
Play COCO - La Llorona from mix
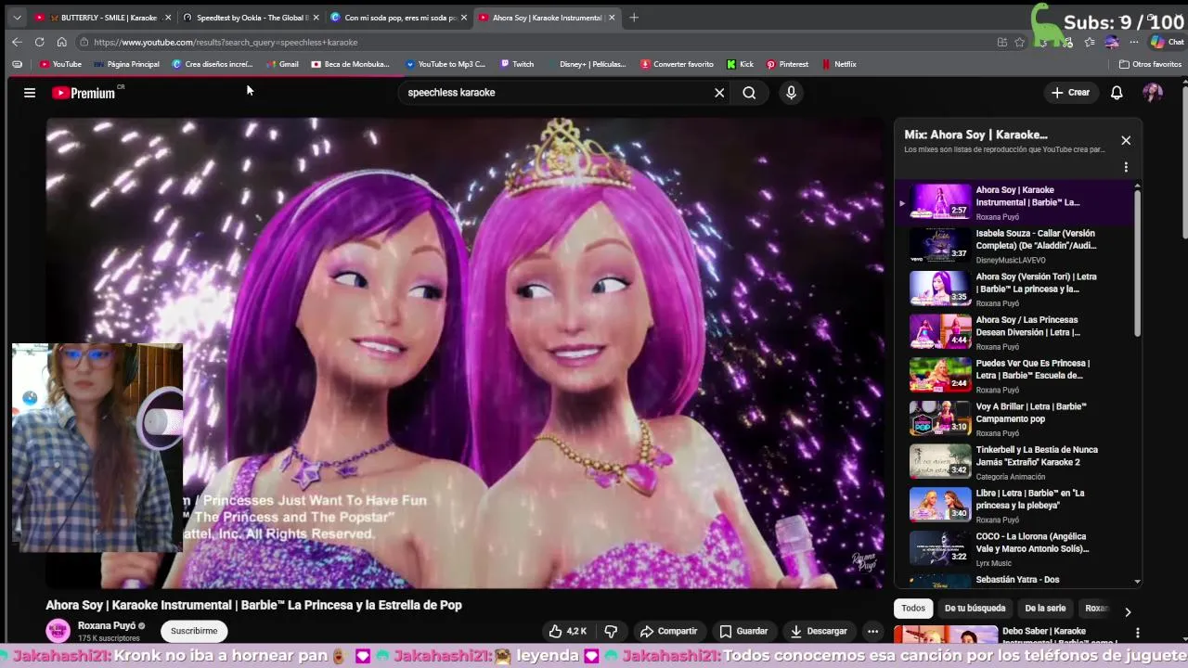click(1014, 549)
